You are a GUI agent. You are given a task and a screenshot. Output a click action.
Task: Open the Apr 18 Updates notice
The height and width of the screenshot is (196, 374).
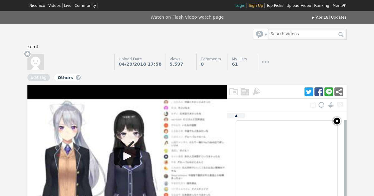tap(329, 17)
